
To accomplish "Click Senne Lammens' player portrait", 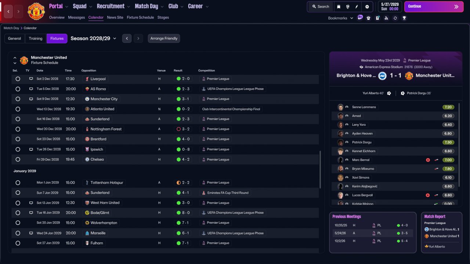I will tap(340, 107).
